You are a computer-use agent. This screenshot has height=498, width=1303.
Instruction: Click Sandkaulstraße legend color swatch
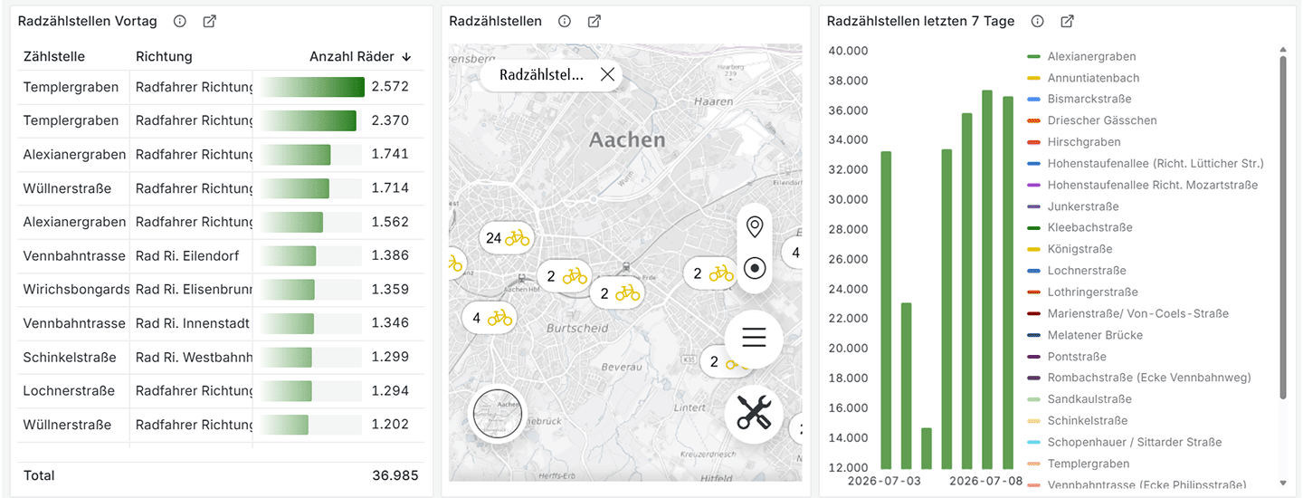(1033, 399)
